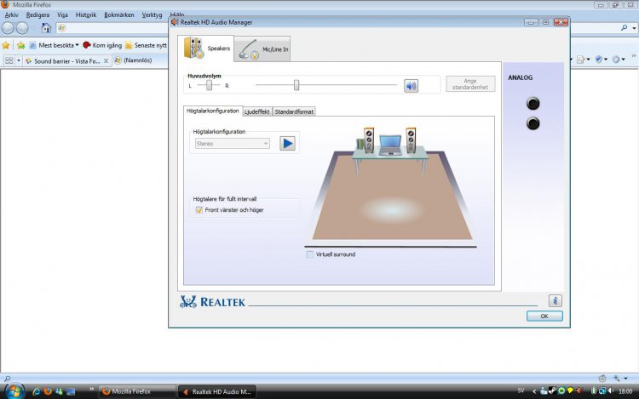The image size is (639, 399).
Task: Click the tab groups grid icon in Firefox
Action: coord(9,60)
